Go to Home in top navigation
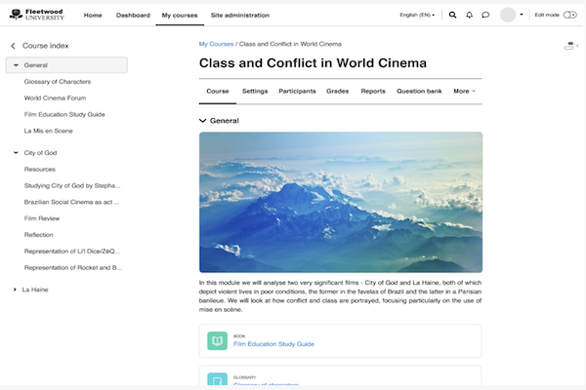This screenshot has height=390, width=586. point(93,16)
